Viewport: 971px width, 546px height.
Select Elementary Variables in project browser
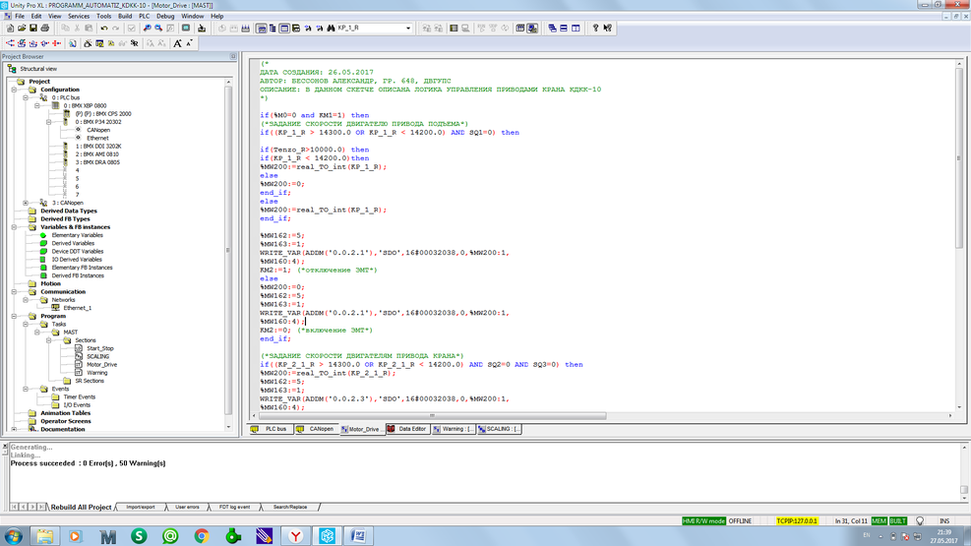pyautogui.click(x=77, y=235)
